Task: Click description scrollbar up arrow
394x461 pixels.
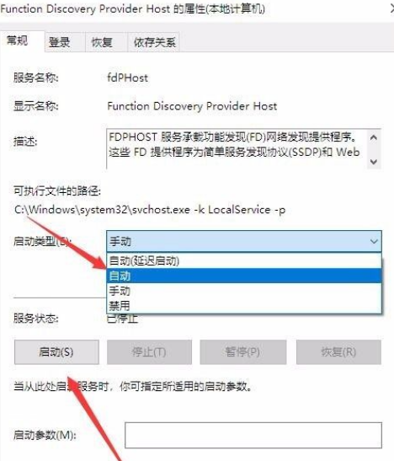Action: click(374, 137)
